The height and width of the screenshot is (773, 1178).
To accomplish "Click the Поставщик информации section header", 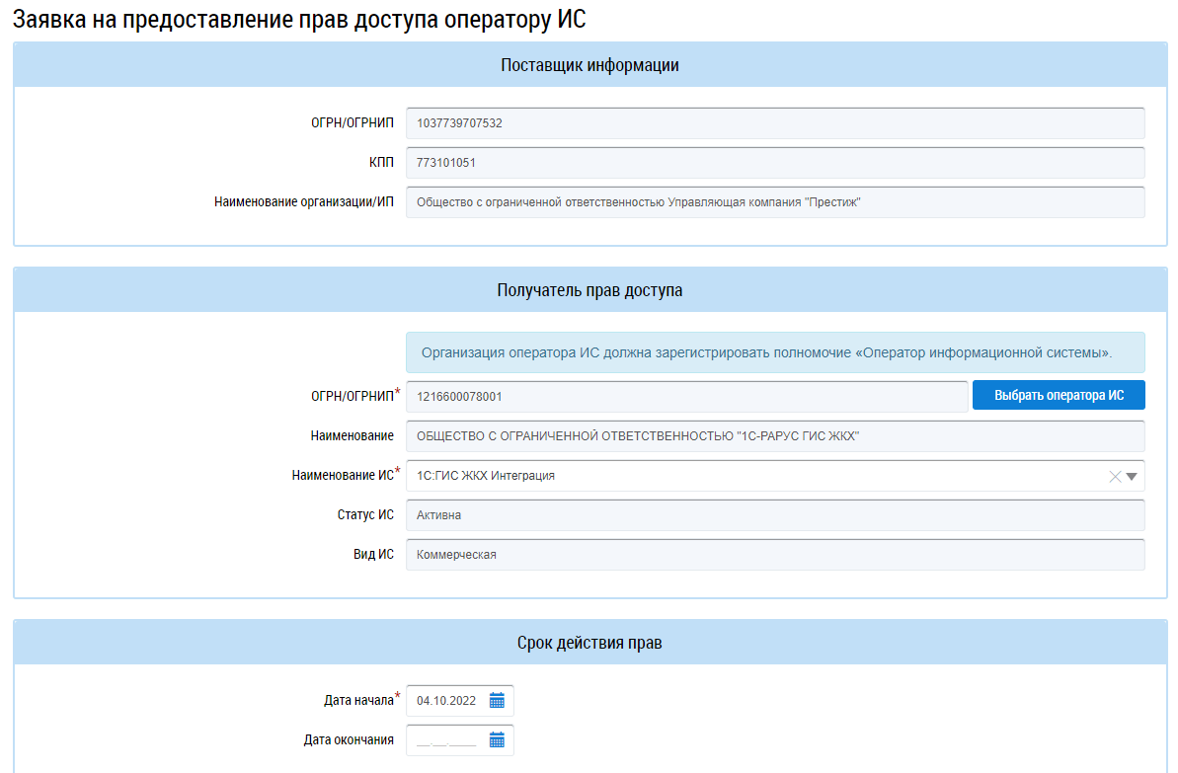I will [589, 66].
